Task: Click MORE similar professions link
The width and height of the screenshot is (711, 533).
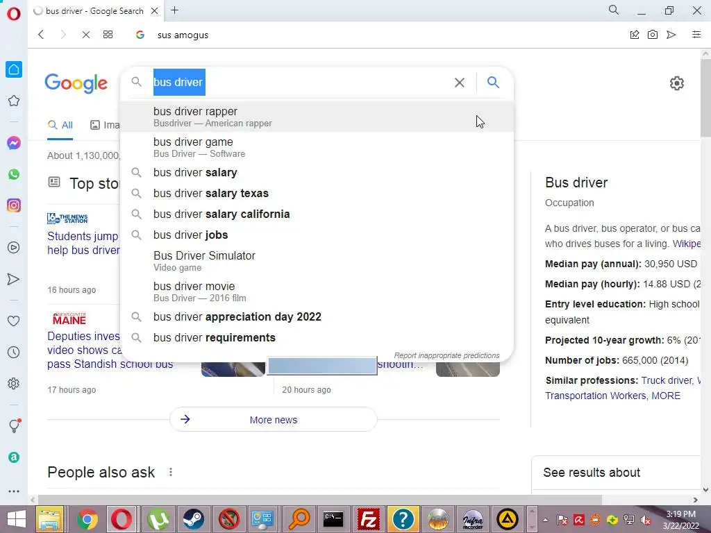Action: [666, 396]
